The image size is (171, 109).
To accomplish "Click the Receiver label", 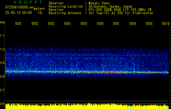I will coord(56,10).
